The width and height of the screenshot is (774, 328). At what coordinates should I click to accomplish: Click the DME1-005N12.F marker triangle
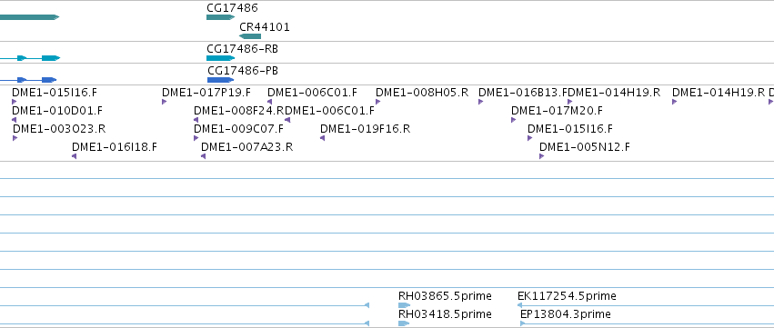point(541,156)
